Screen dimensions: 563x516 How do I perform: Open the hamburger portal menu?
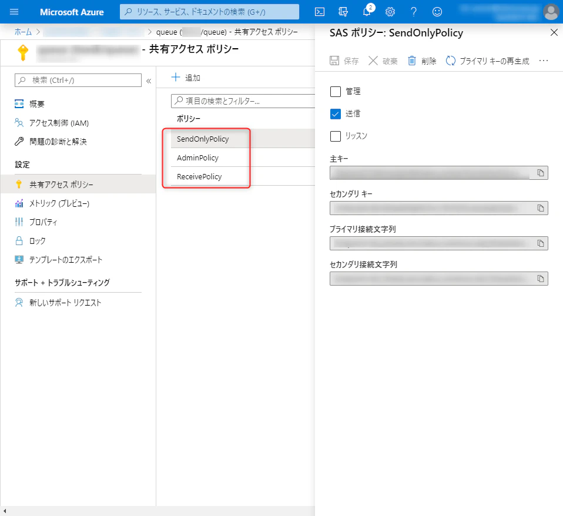click(14, 12)
